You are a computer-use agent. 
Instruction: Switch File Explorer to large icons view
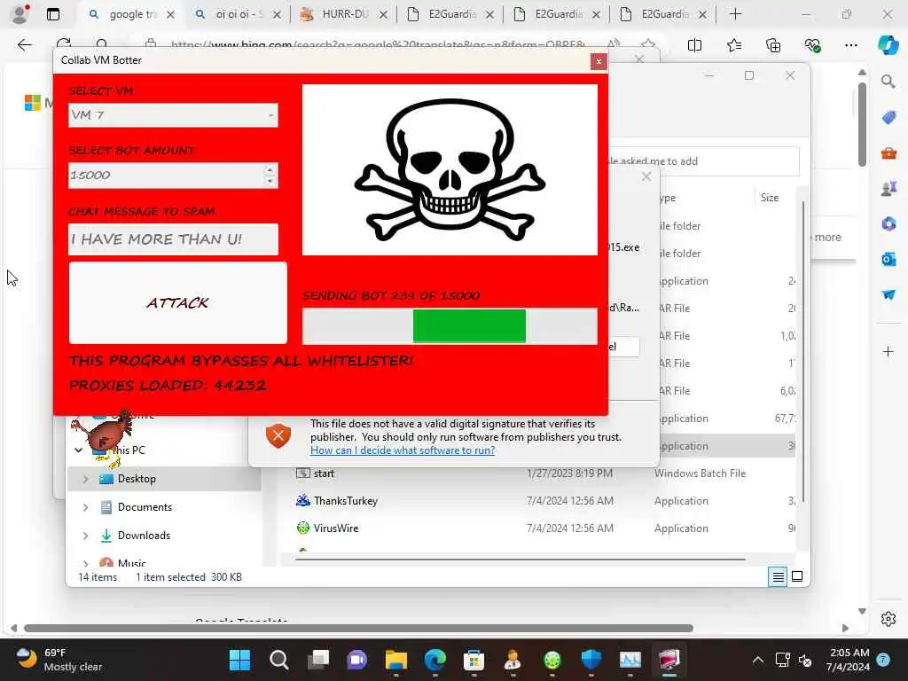[x=797, y=576]
